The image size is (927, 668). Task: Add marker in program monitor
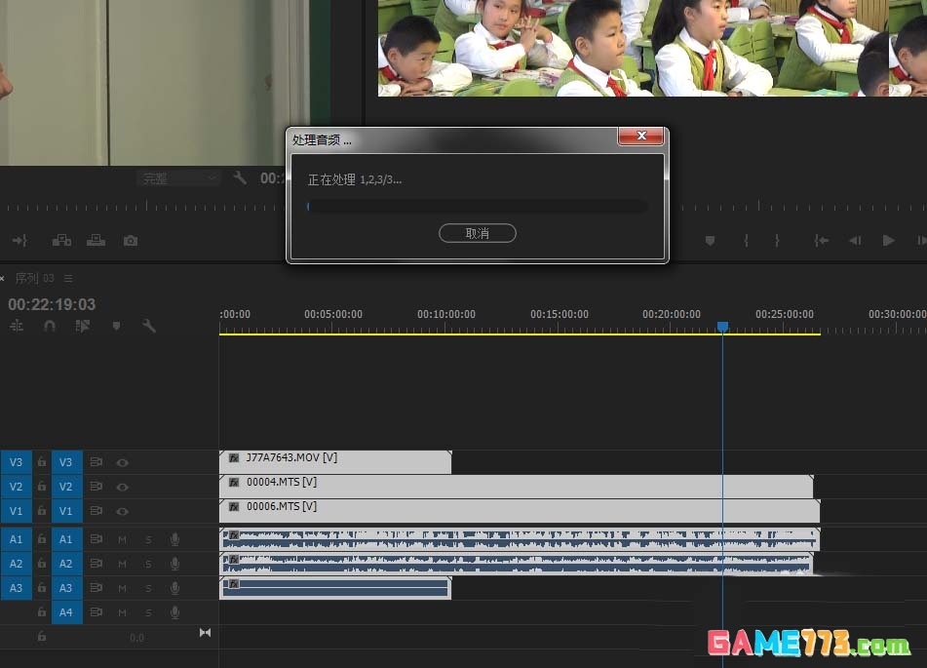click(710, 240)
